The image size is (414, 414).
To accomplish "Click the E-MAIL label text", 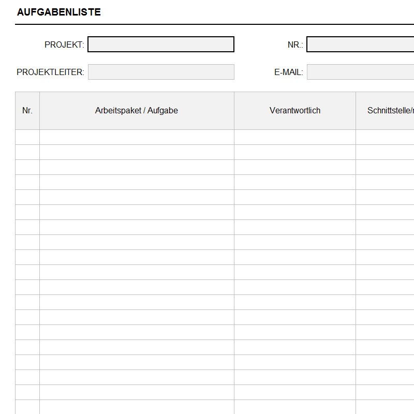I will click(288, 72).
